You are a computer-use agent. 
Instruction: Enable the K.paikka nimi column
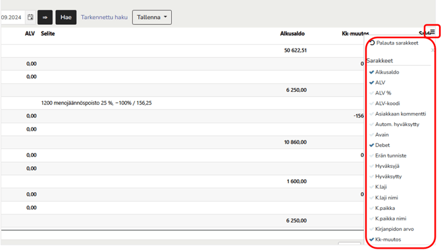click(x=388, y=219)
